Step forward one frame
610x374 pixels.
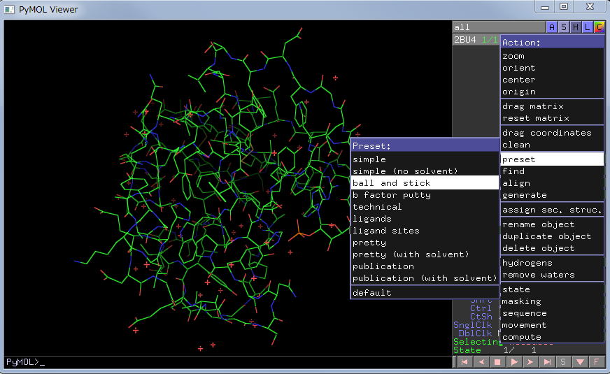pyautogui.click(x=531, y=362)
